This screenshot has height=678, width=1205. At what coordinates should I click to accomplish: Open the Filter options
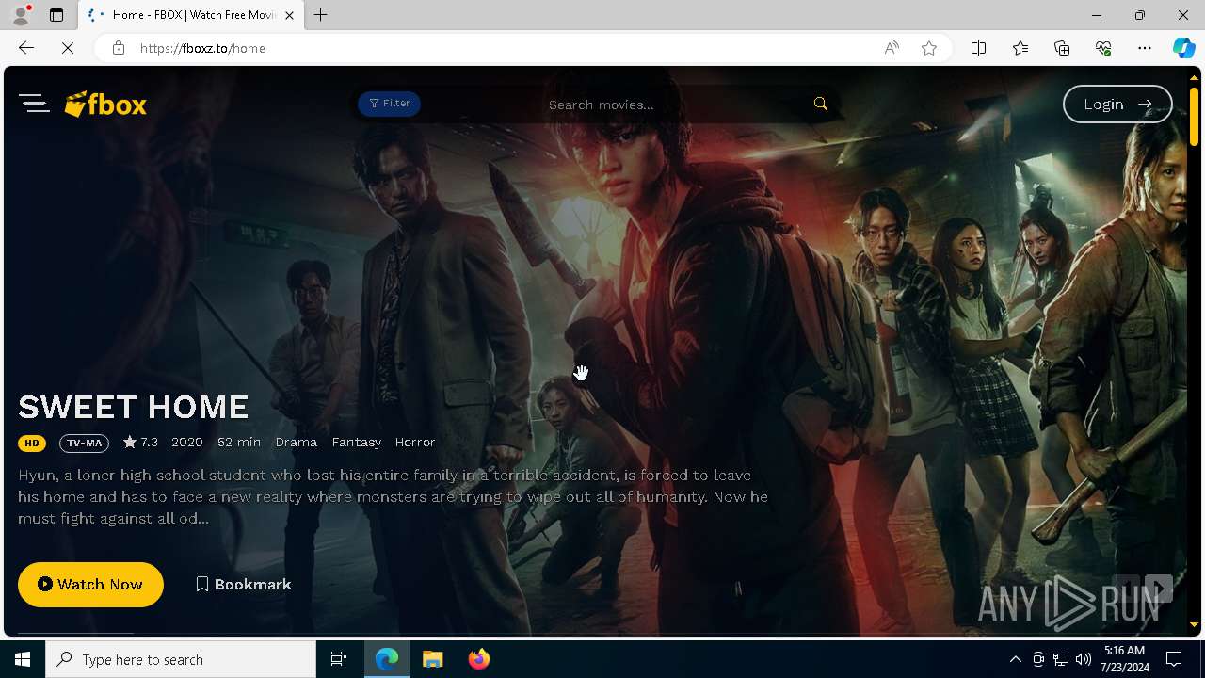[389, 104]
